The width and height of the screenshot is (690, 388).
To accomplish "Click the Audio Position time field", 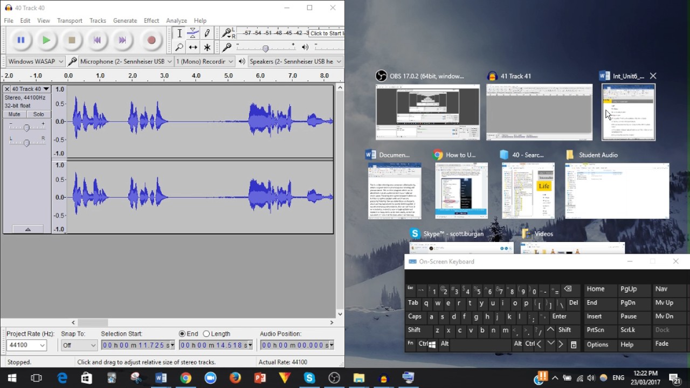I will tap(296, 345).
